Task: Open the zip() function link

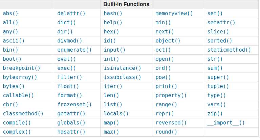Action: (215, 114)
